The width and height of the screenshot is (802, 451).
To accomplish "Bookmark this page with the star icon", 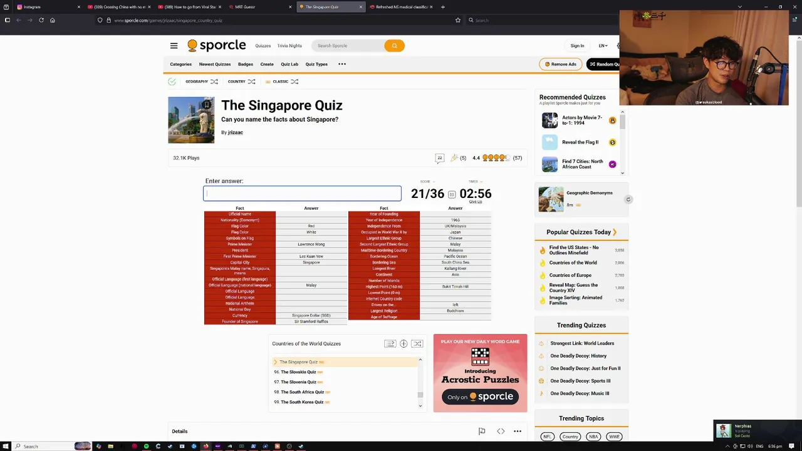I will (458, 20).
